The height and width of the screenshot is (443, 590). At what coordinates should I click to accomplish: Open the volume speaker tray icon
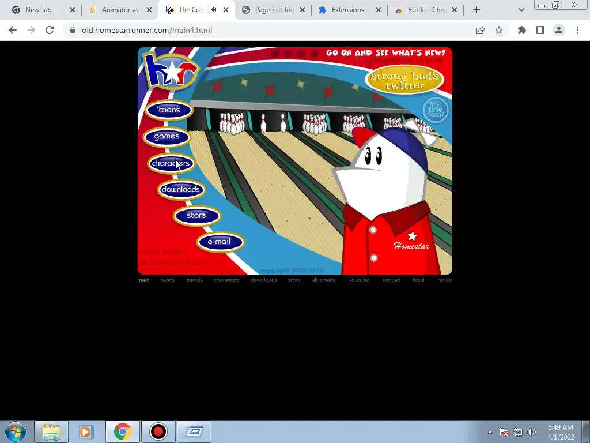point(532,432)
